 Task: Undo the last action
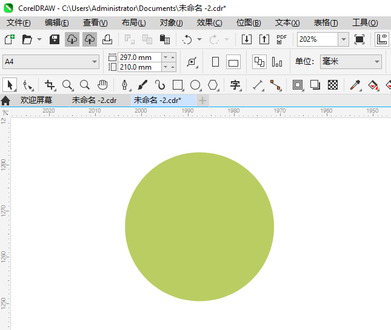[x=187, y=39]
